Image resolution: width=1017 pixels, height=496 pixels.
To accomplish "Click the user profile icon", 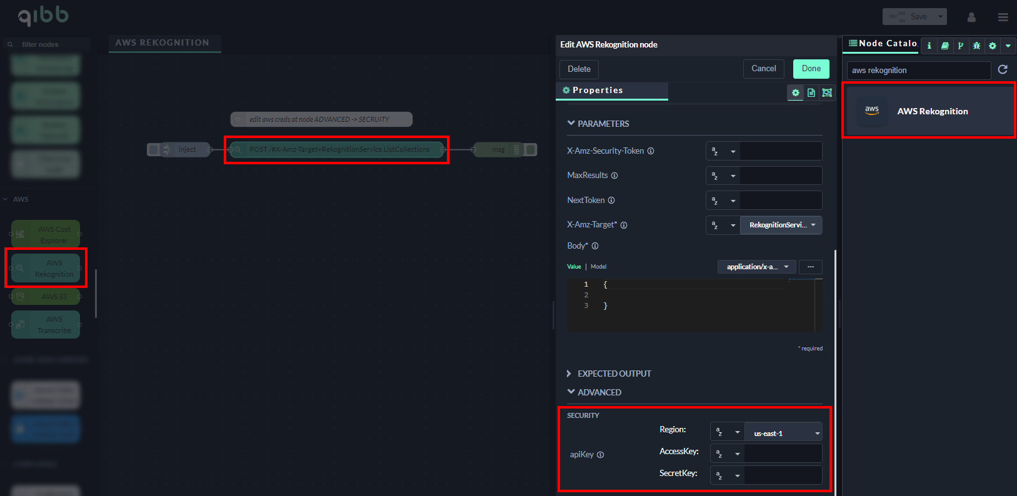I will [x=971, y=17].
